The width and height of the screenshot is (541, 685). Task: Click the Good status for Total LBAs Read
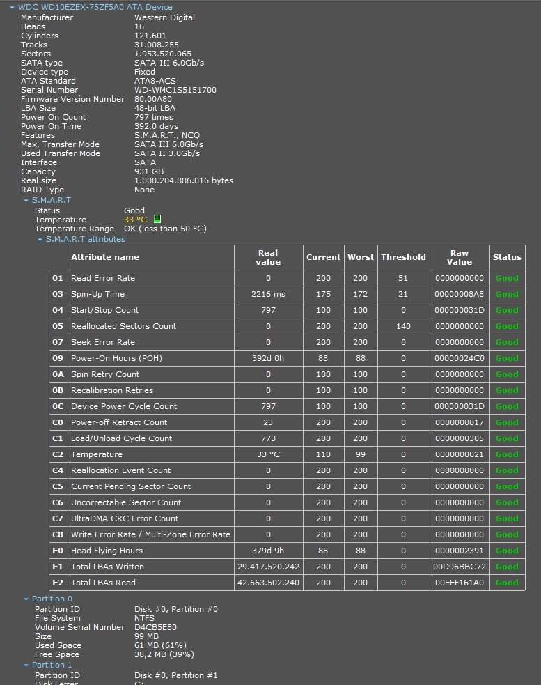[506, 583]
